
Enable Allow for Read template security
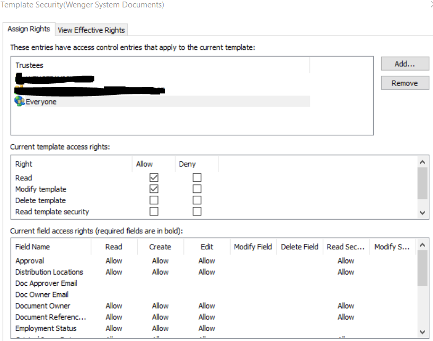(154, 212)
